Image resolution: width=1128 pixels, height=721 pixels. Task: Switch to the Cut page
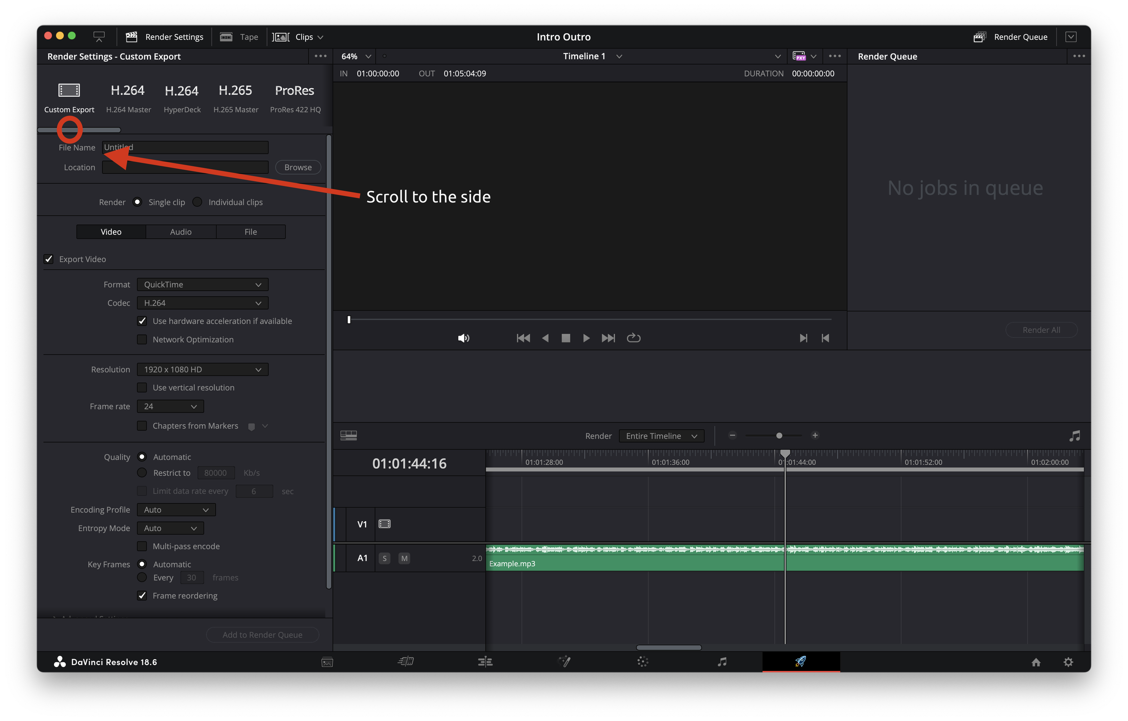click(x=406, y=662)
